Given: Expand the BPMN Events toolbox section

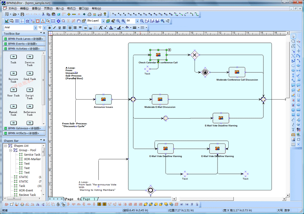Looking at the screenshot, I should pos(24,44).
